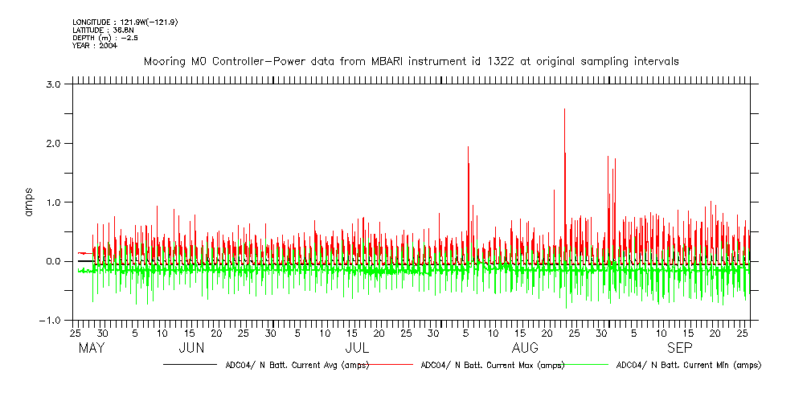This screenshot has width=811, height=405.
Task: Select the MAY month label
Action: tap(92, 348)
